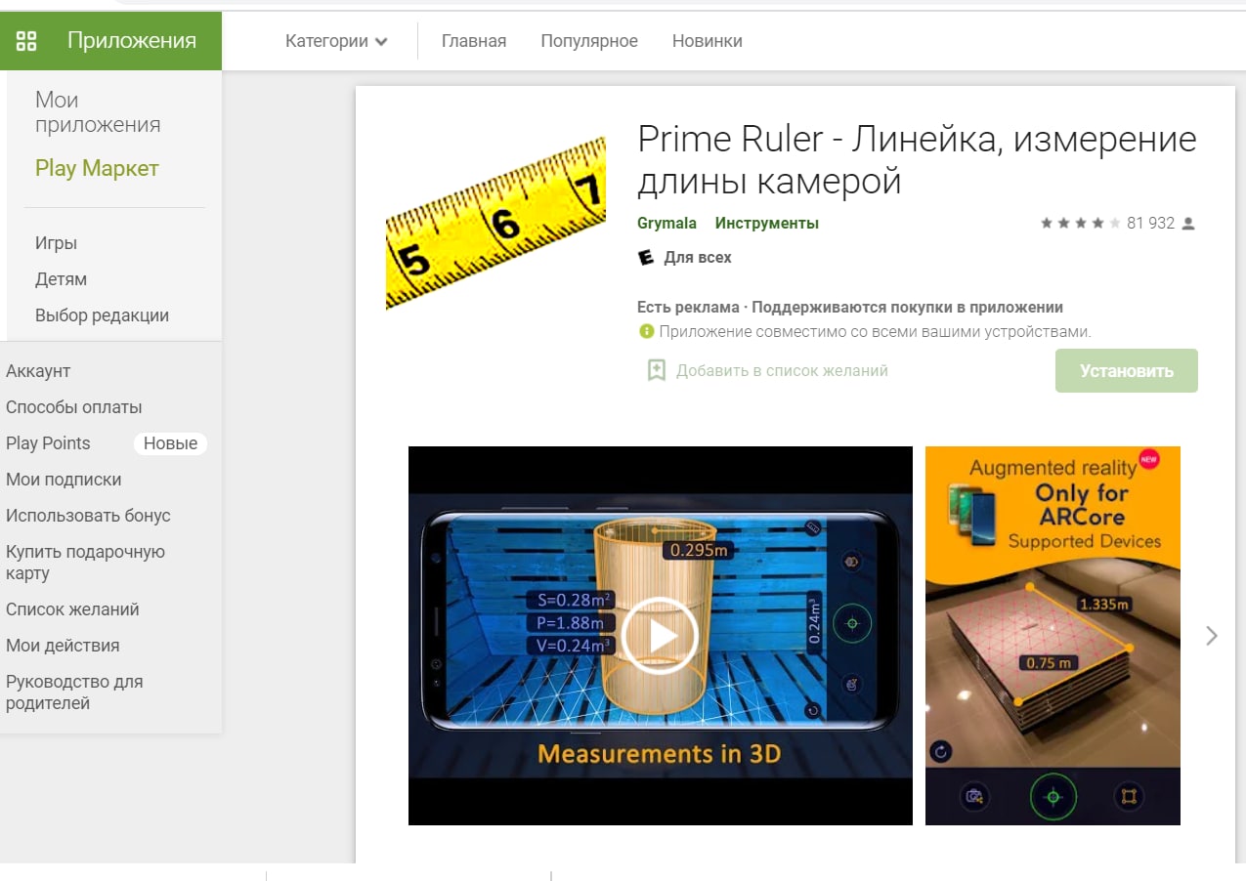1246x881 pixels.
Task: Go to the Главная tab
Action: point(474,41)
